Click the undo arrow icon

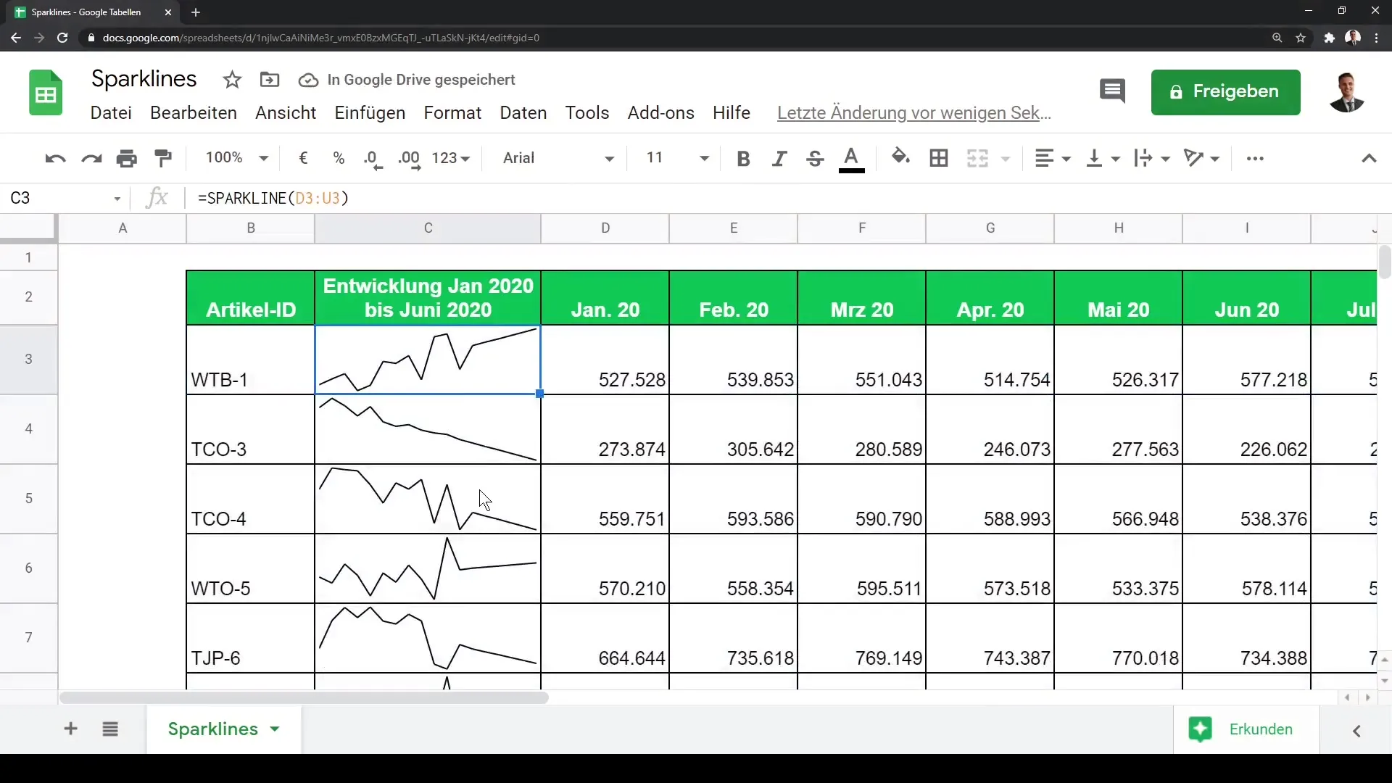pyautogui.click(x=55, y=159)
